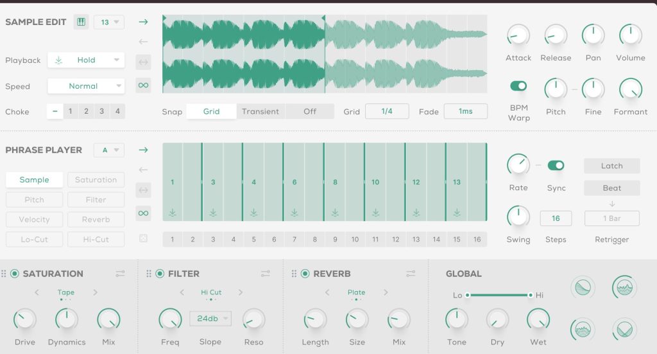The height and width of the screenshot is (354, 657).
Task: Click the Saturation swap arrows icon
Action: (x=121, y=274)
